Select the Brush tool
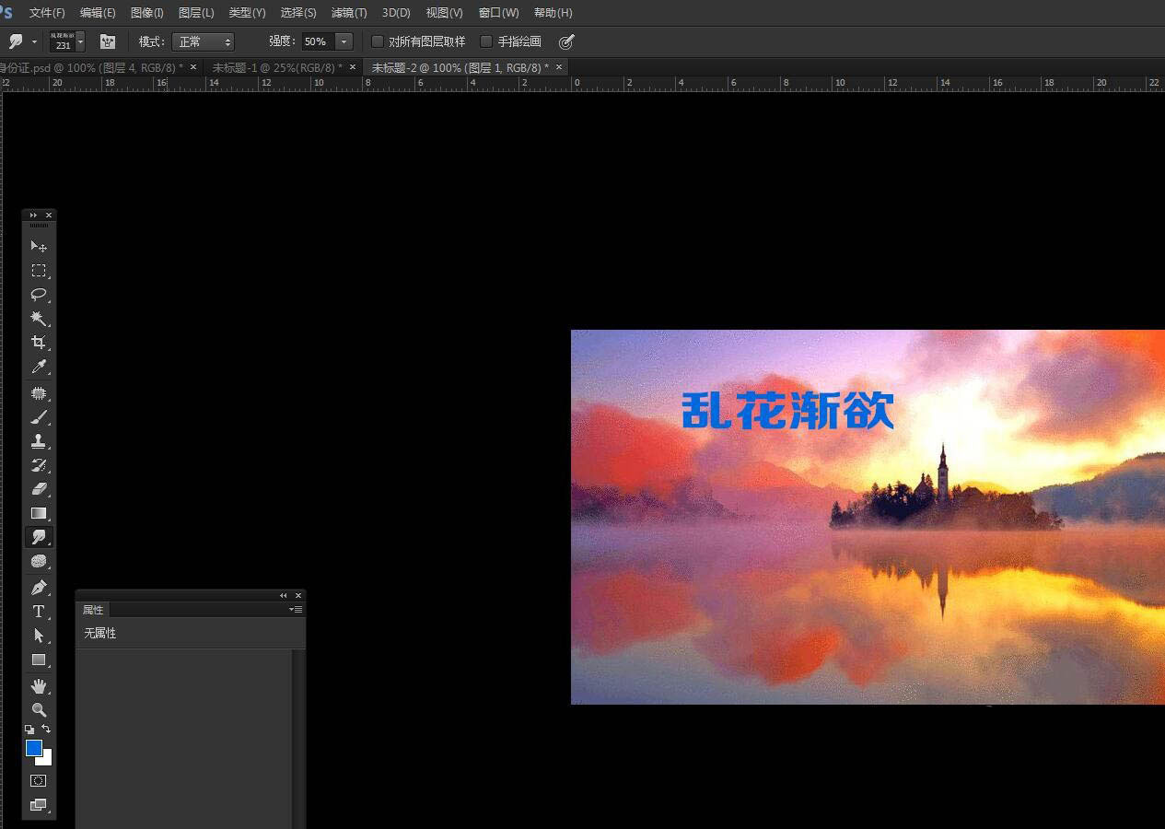1165x829 pixels. tap(39, 417)
